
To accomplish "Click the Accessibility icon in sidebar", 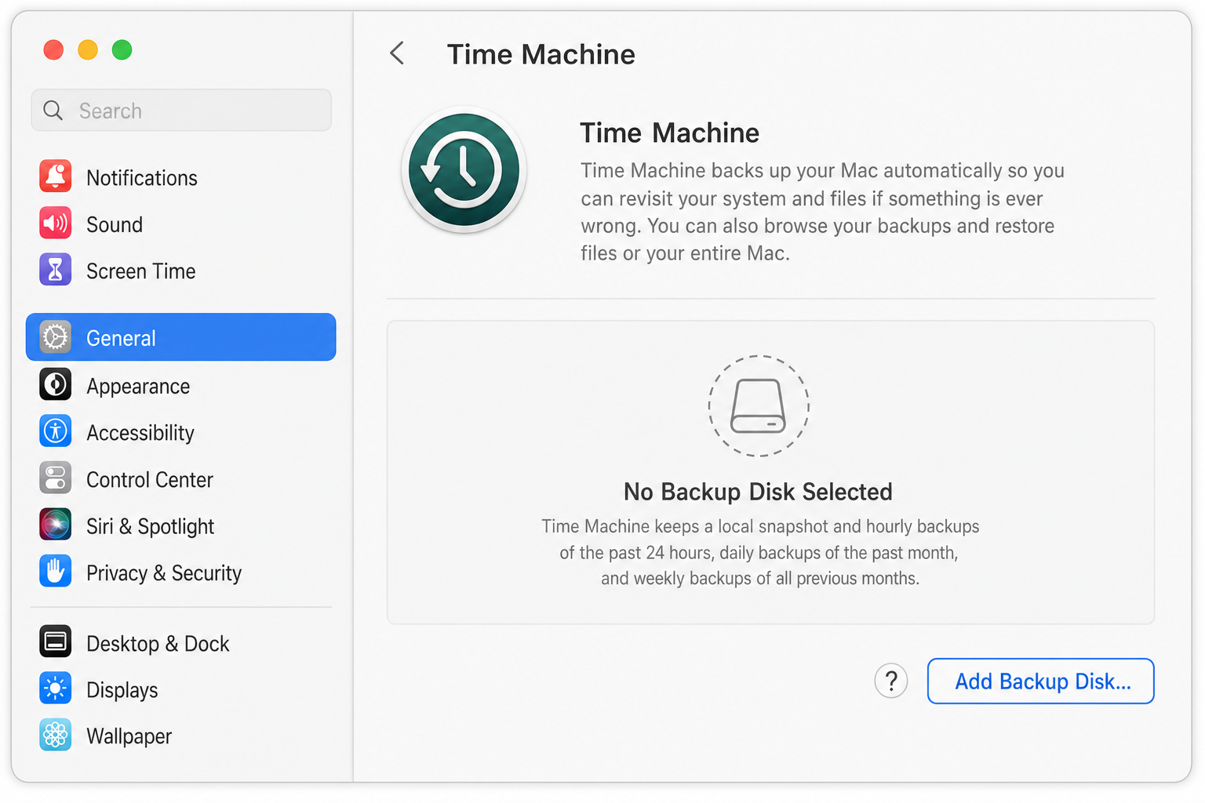I will tap(55, 431).
